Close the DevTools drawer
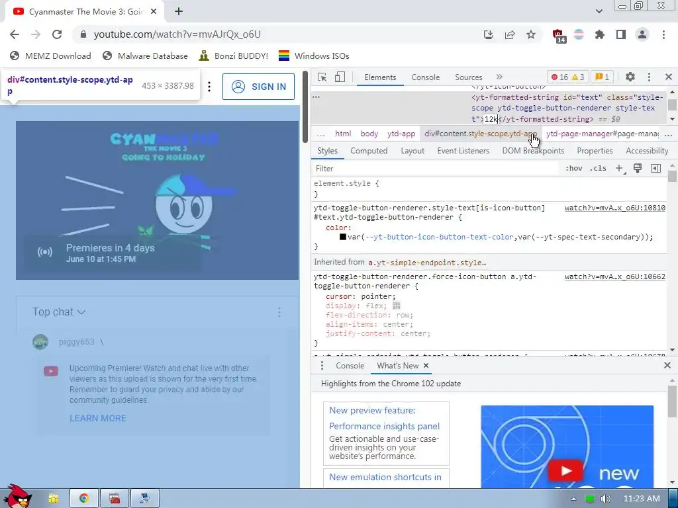 coord(667,365)
